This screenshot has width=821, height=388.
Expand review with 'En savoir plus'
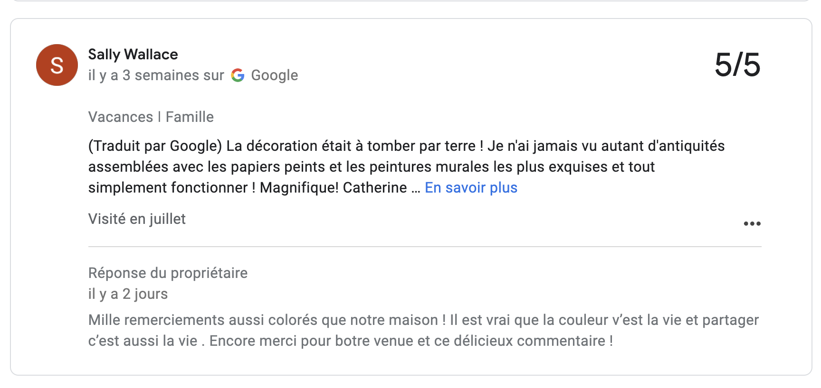point(471,188)
